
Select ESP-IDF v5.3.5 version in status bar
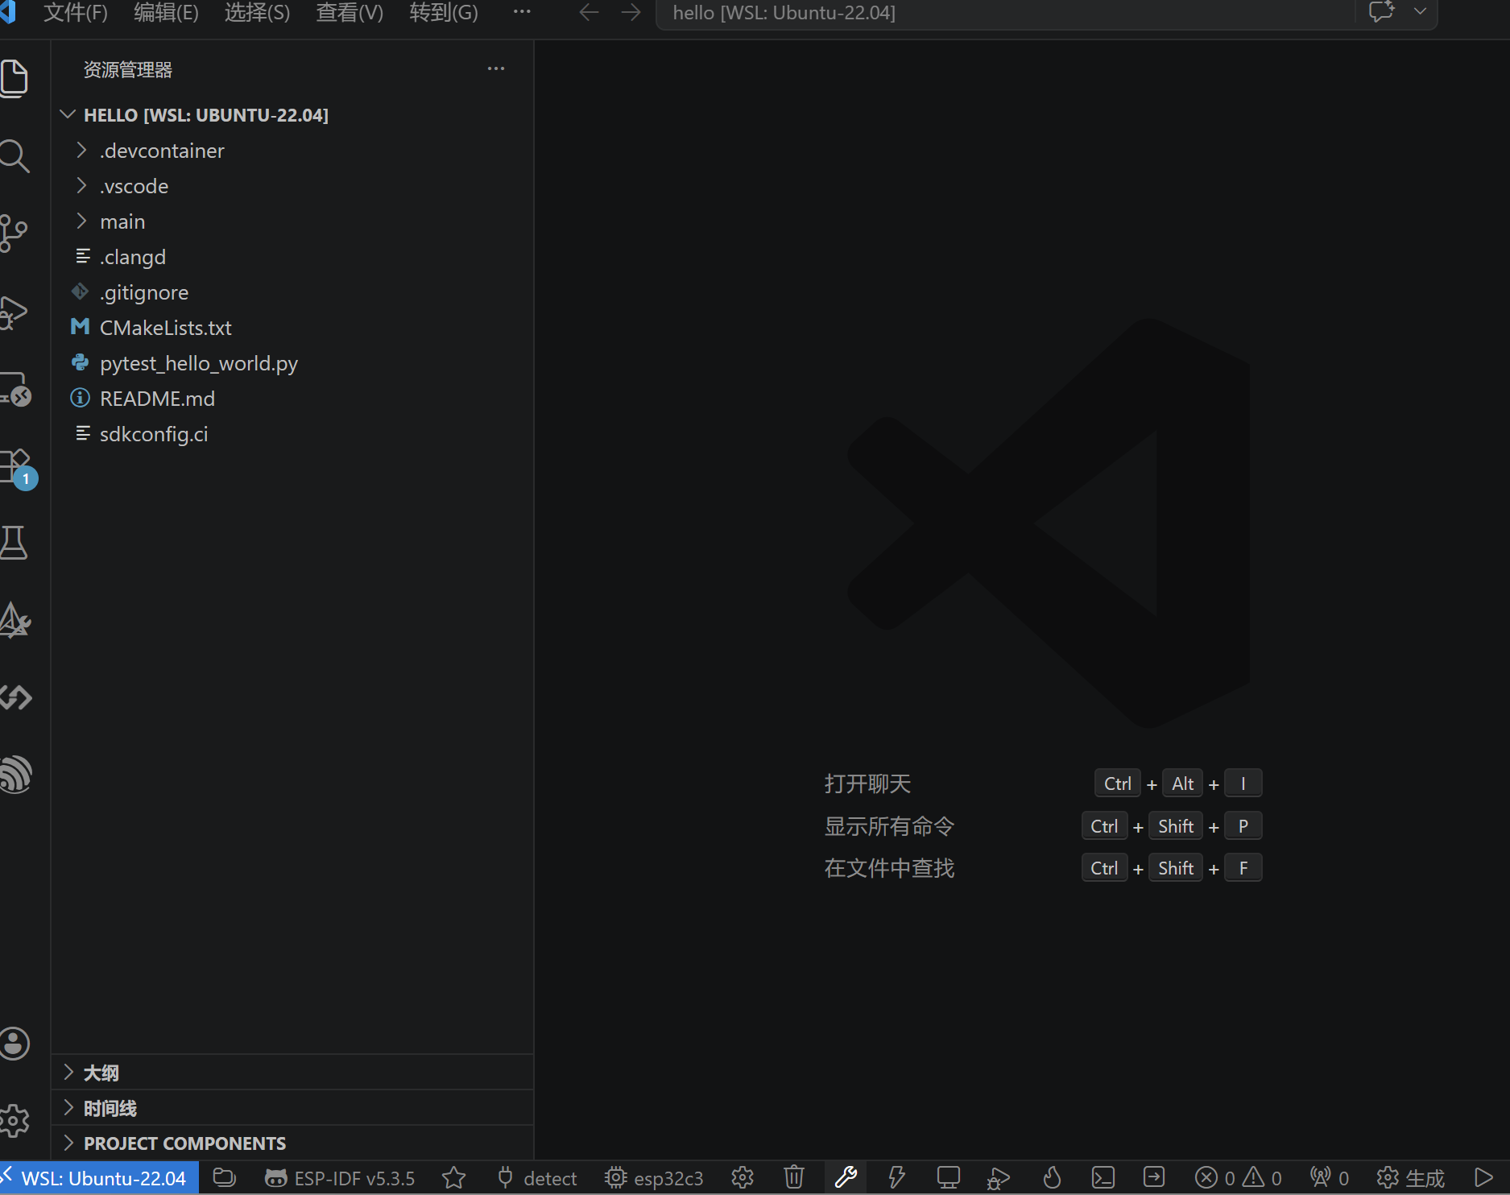coord(340,1178)
